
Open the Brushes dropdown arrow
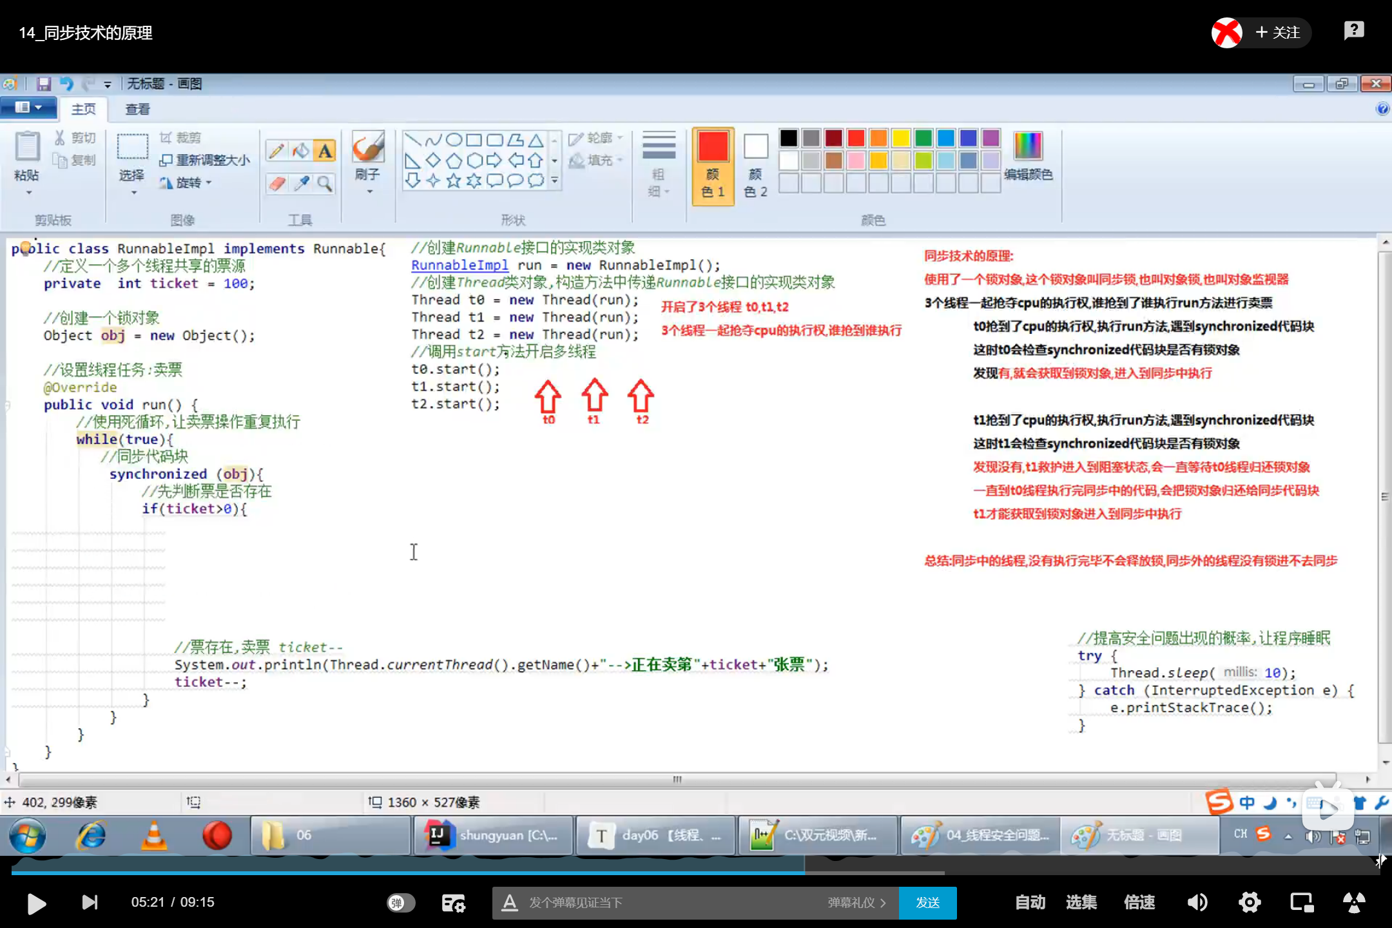point(369,191)
